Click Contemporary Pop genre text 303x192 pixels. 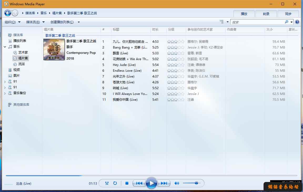tap(81, 53)
